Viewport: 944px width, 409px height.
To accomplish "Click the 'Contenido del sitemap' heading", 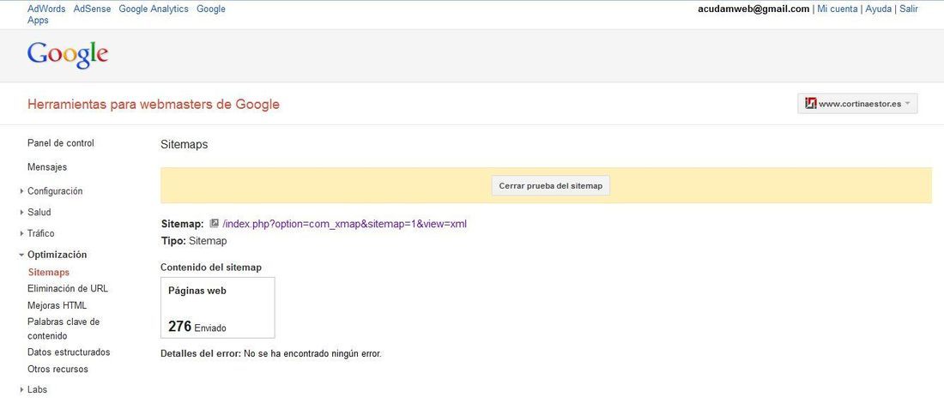I will point(211,267).
